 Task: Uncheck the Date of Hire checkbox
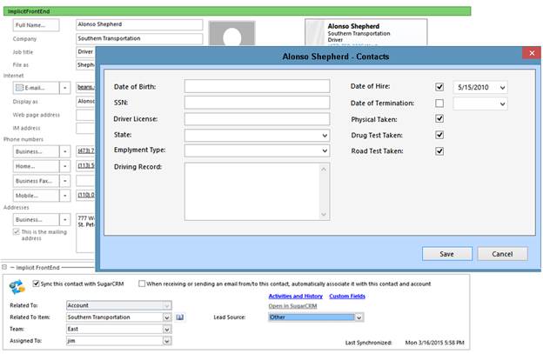(x=439, y=87)
